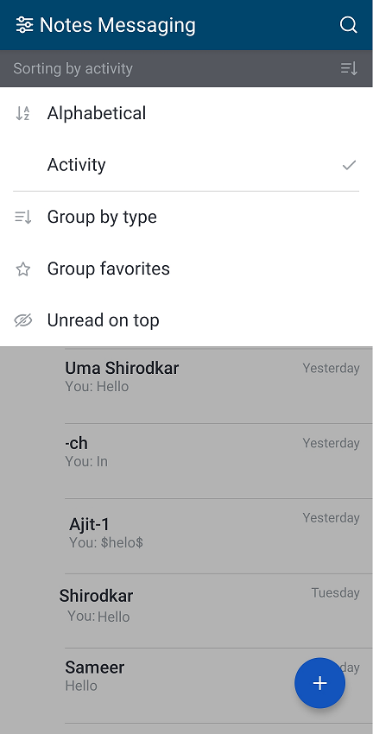Click the checkmark next to Activity
The image size is (373, 734).
coord(349,165)
